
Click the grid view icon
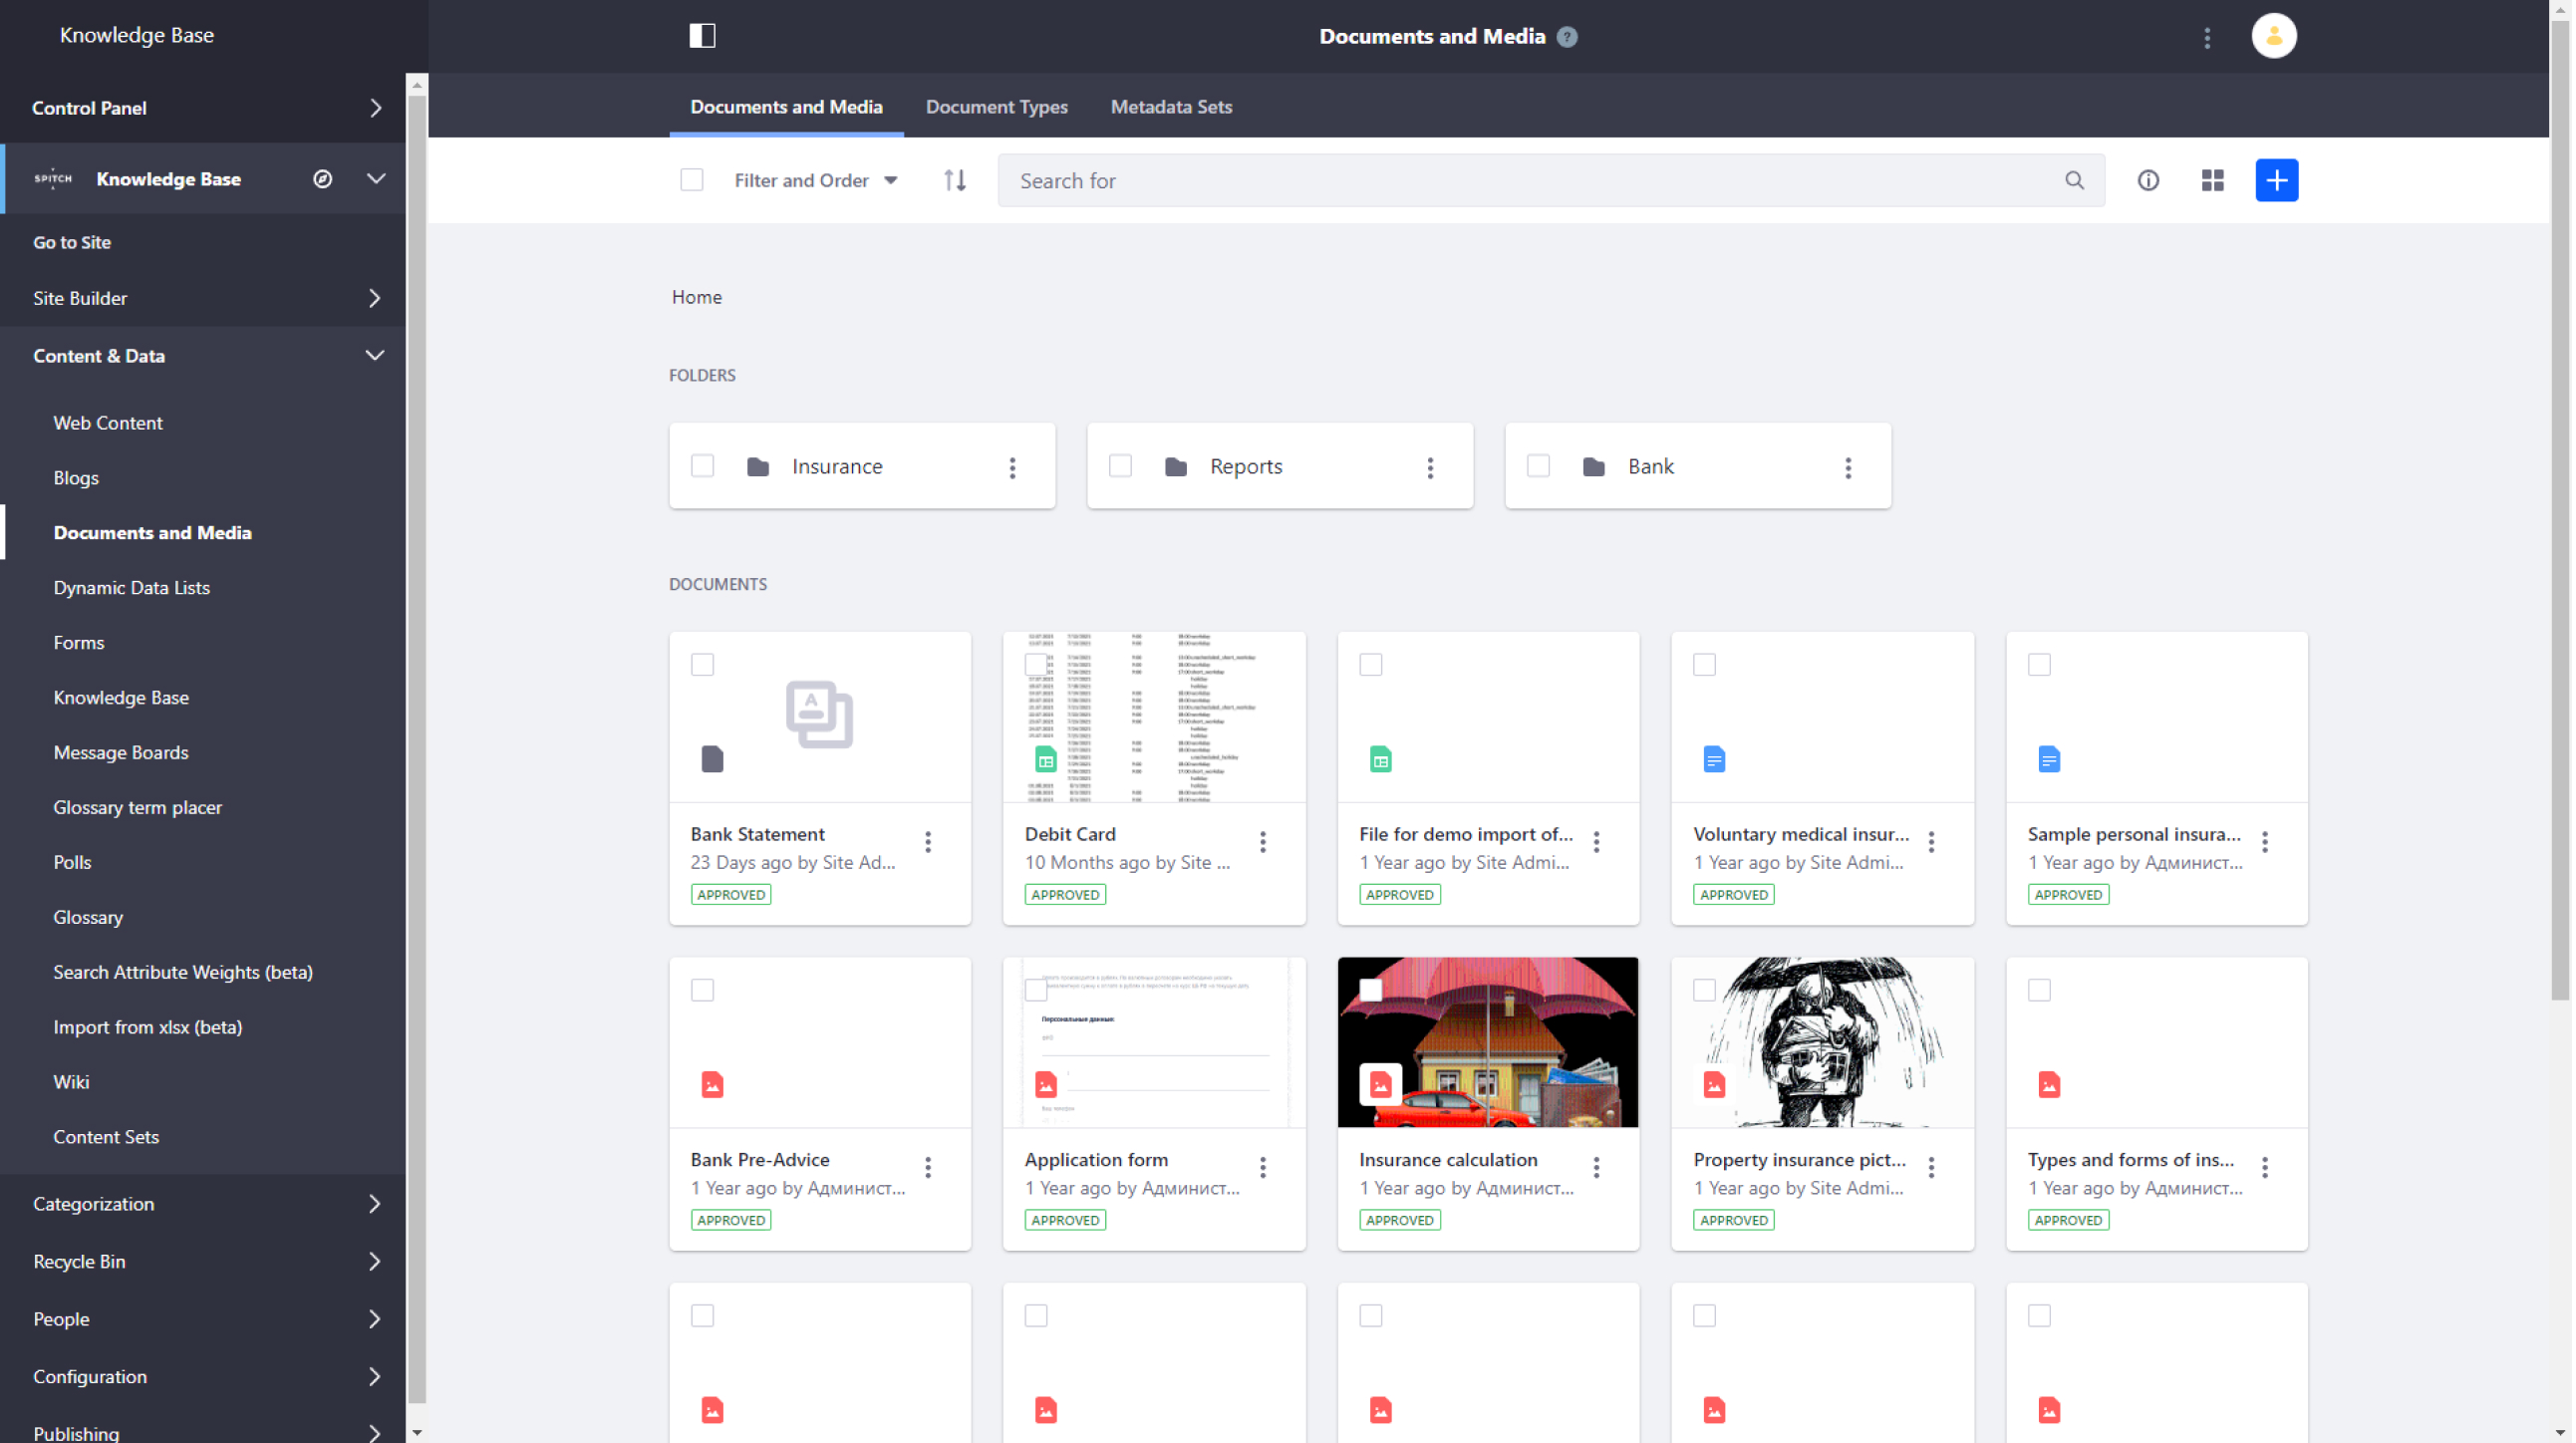(x=2211, y=180)
